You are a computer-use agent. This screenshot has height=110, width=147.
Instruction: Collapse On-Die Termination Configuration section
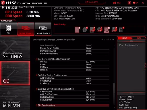[x=36, y=59]
